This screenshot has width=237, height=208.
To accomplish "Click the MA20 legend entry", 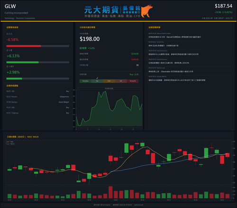I will (x=10, y=144).
